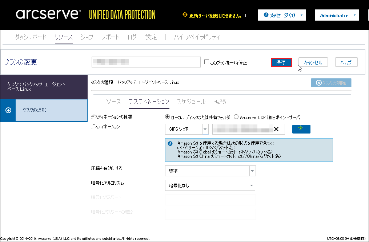
Task: Open the メッセージ (1) dropdown
Action: pyautogui.click(x=282, y=15)
